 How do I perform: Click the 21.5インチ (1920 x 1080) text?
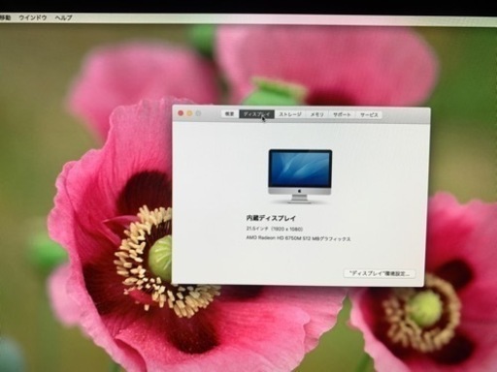[275, 229]
